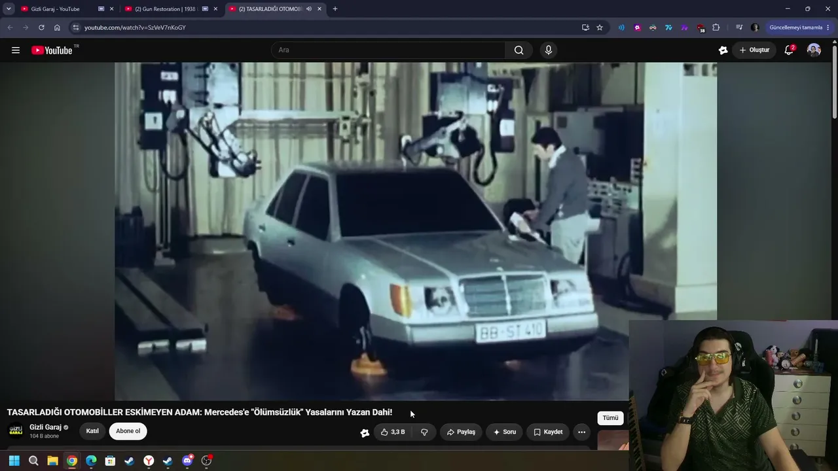Open the Extensions puzzle icon

click(x=716, y=27)
